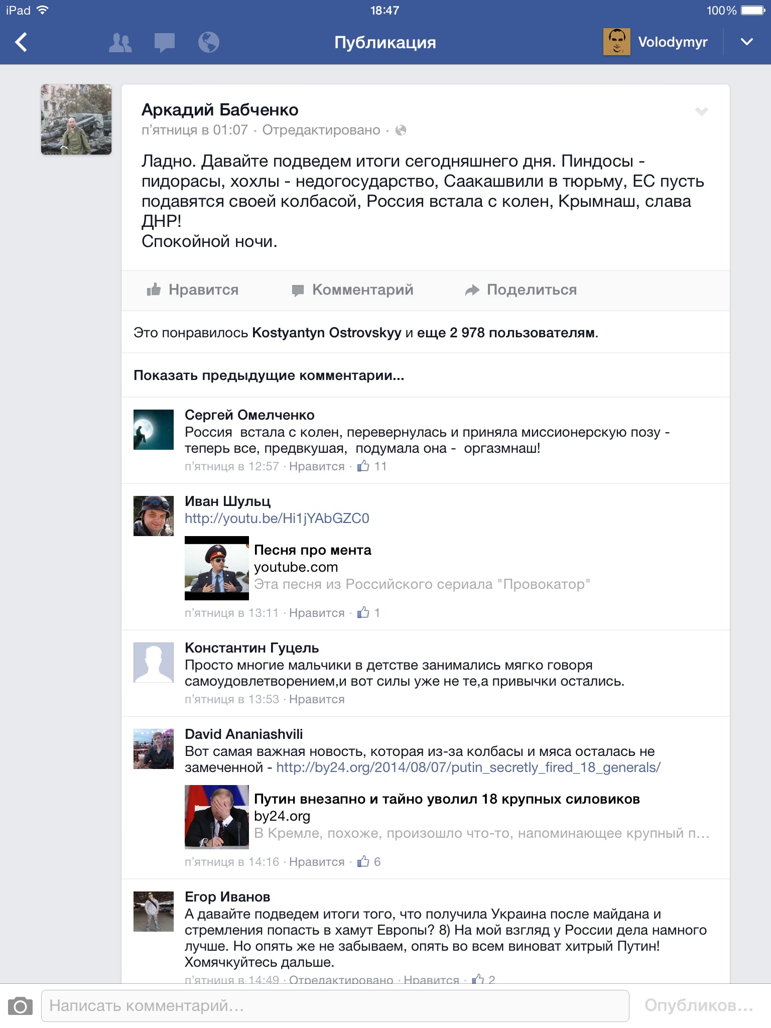This screenshot has height=1028, width=771.
Task: Open friend requests icon
Action: [x=120, y=43]
